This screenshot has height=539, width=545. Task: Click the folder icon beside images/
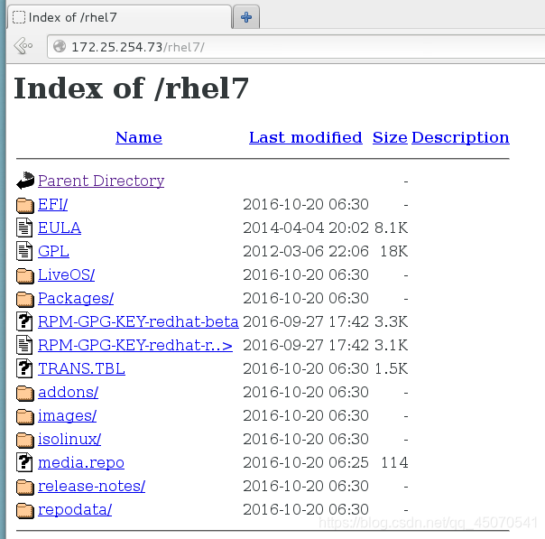(25, 416)
